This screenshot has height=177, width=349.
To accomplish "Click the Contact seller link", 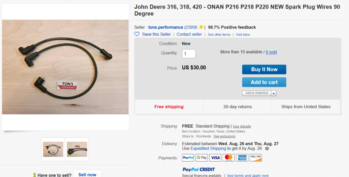I will (x=189, y=34).
